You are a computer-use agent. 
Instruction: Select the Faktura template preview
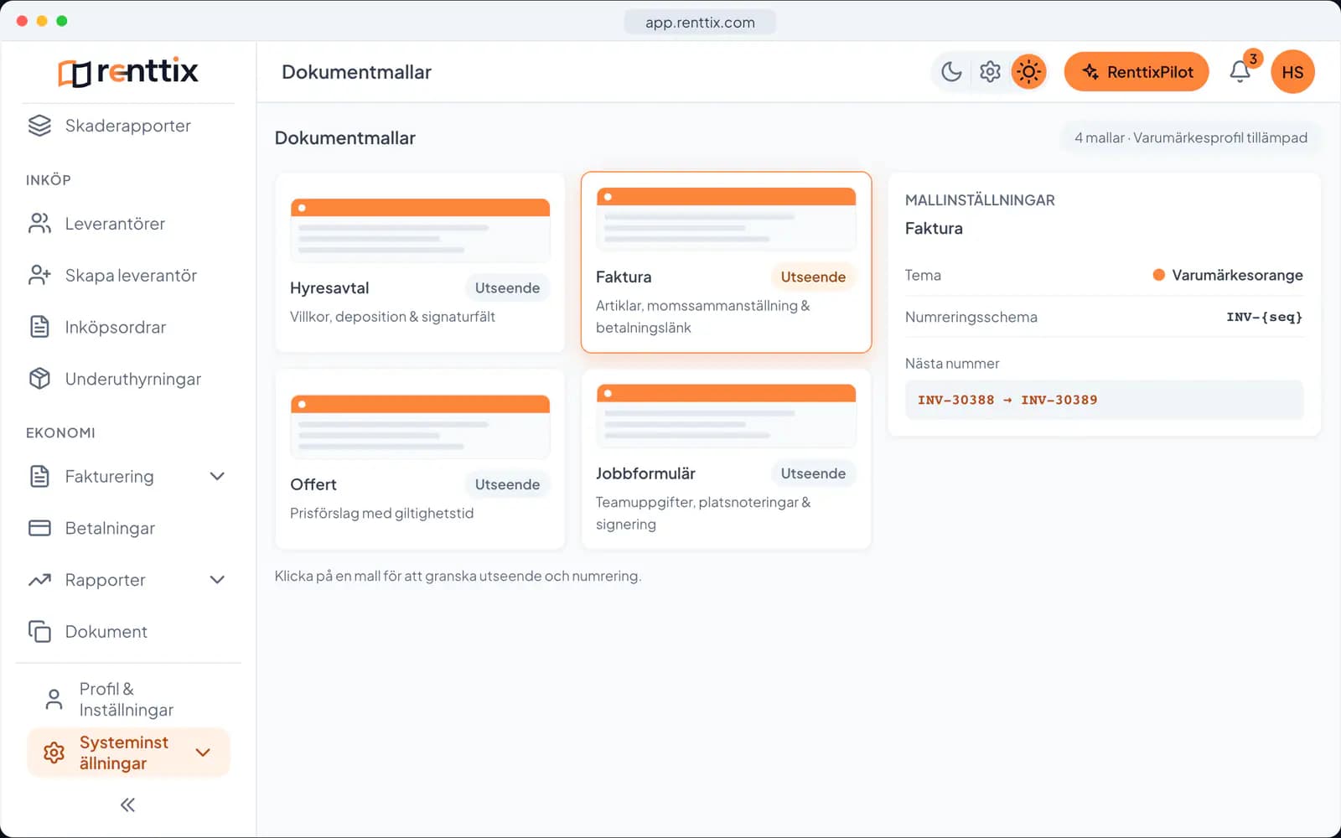click(x=726, y=220)
